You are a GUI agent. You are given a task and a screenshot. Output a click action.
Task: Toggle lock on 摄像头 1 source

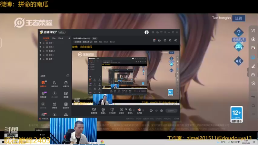pyautogui.click(x=44, y=51)
